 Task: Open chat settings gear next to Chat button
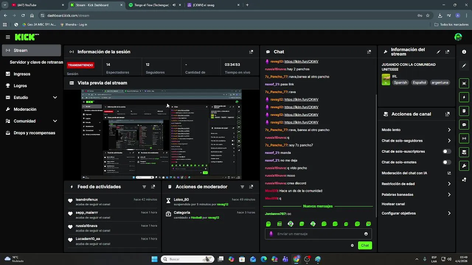point(352,245)
